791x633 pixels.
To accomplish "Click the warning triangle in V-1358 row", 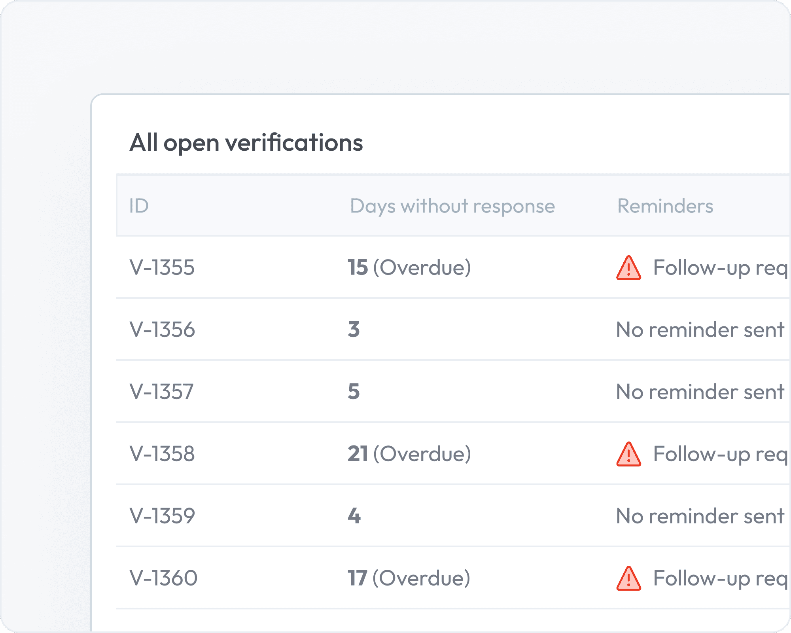I will click(x=628, y=454).
